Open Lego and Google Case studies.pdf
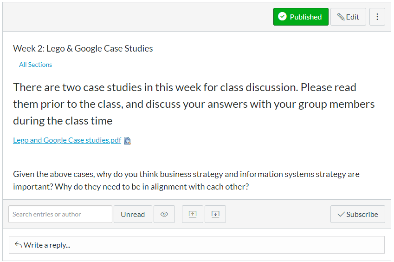This screenshot has width=394, height=262. [x=67, y=140]
